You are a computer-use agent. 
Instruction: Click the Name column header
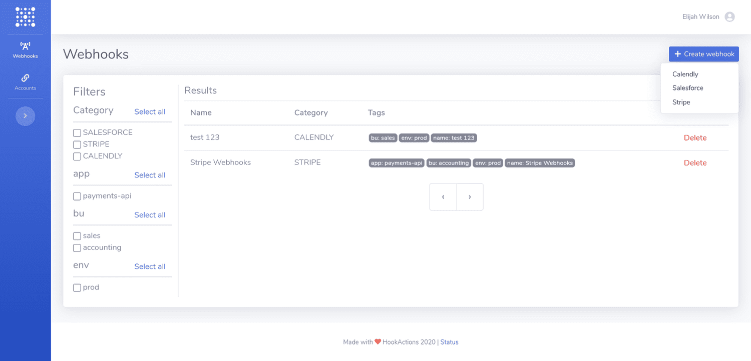pos(201,112)
